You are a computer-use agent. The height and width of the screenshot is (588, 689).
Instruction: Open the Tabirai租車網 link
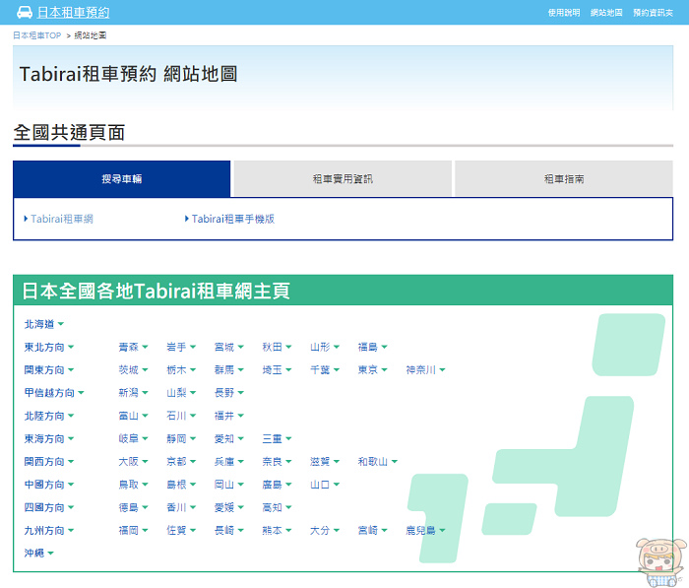coord(58,219)
